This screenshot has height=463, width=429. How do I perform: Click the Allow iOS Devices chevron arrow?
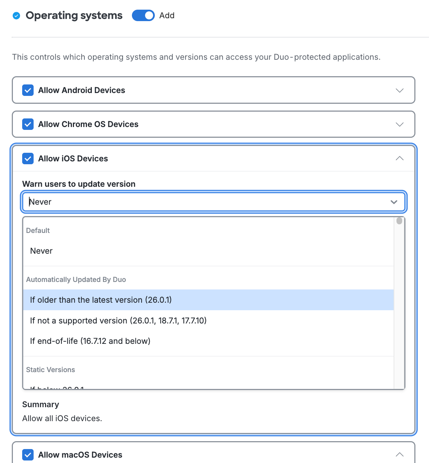click(x=399, y=159)
